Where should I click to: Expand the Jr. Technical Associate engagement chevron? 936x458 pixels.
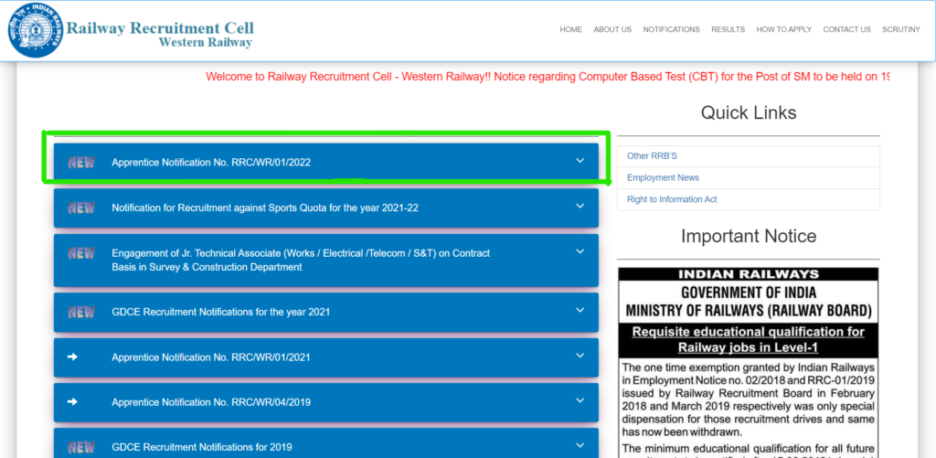(x=580, y=251)
